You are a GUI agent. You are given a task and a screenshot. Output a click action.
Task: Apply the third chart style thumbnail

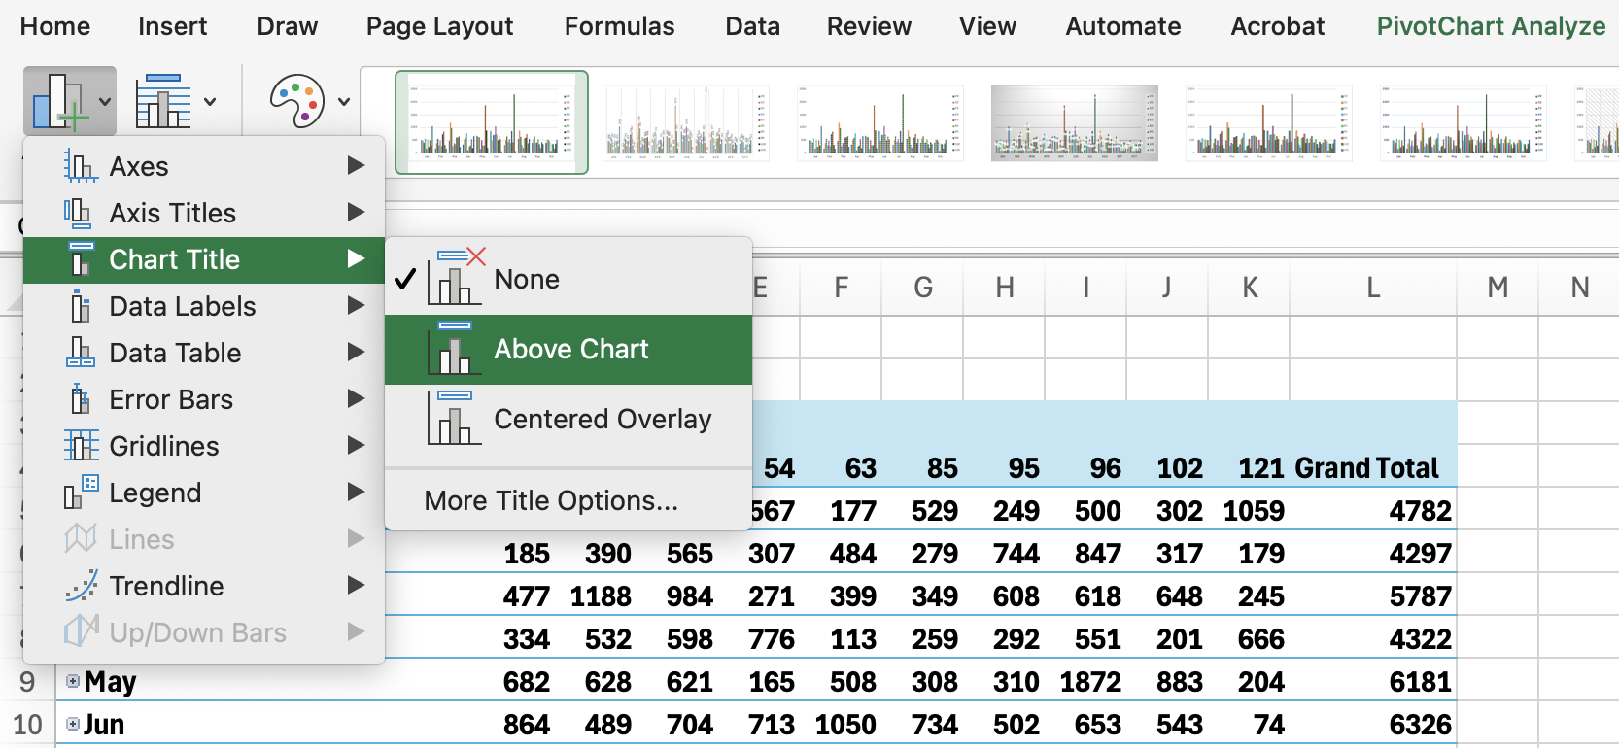[x=880, y=122]
